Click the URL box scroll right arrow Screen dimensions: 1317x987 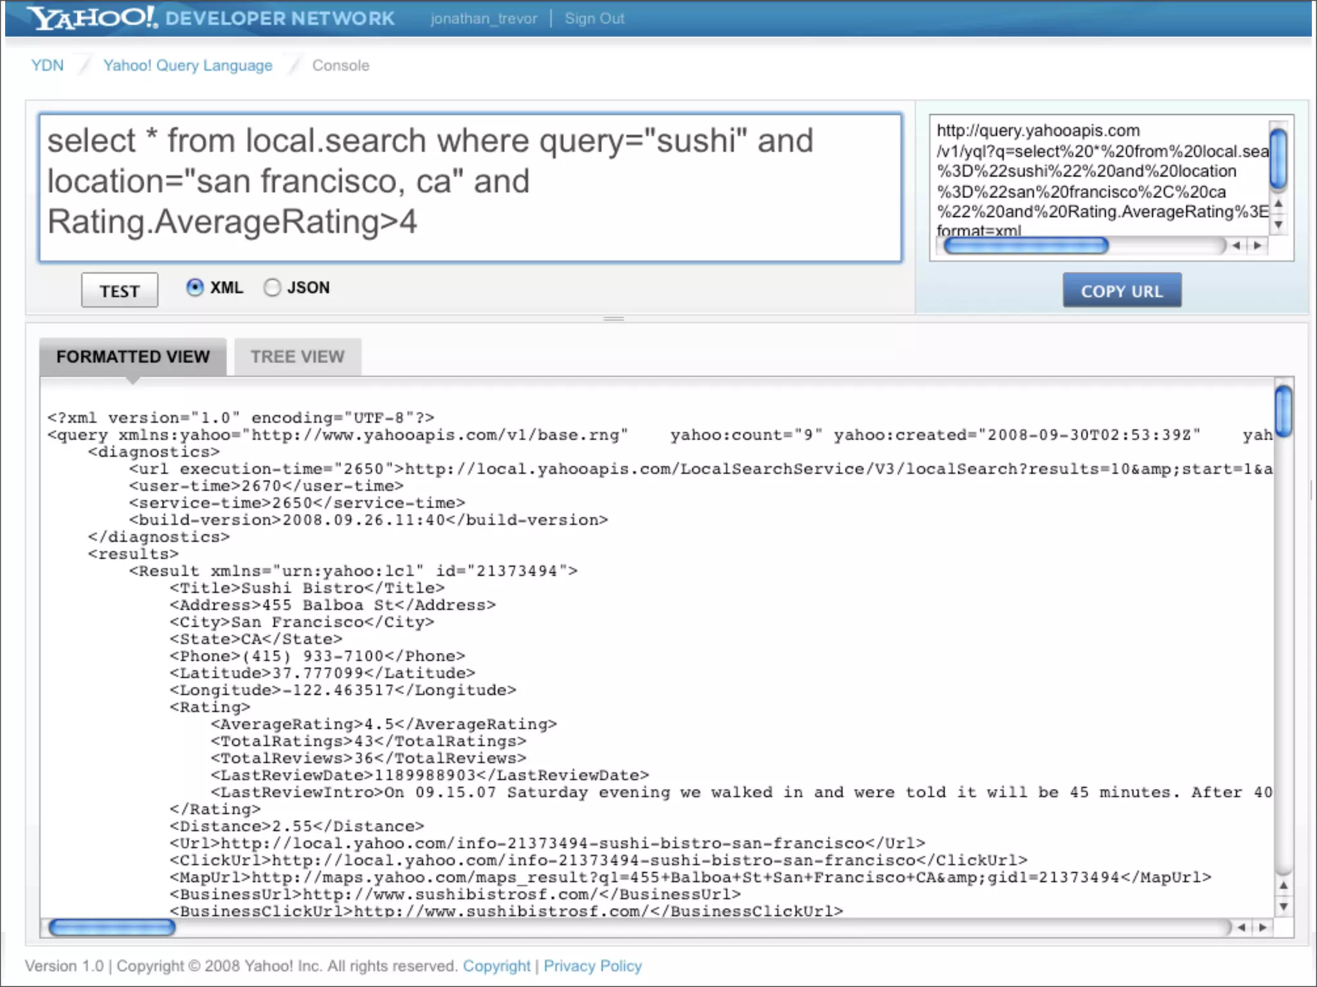pyautogui.click(x=1257, y=245)
